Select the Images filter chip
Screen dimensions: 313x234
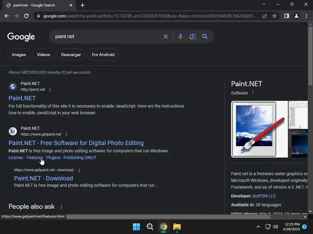coord(19,55)
